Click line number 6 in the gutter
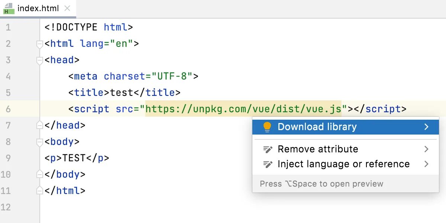The image size is (446, 223). (8, 109)
